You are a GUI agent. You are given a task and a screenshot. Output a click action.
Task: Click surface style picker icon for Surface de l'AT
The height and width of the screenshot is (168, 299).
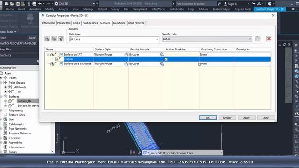[126, 55]
